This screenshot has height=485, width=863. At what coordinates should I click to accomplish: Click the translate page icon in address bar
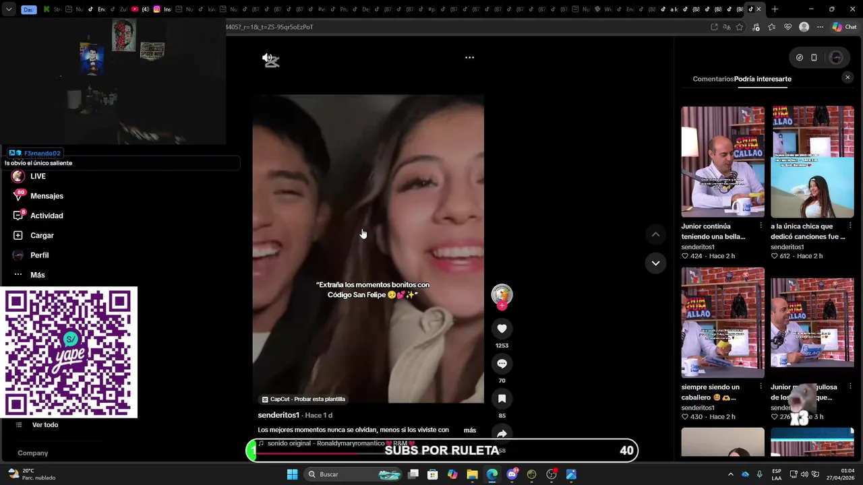[727, 27]
